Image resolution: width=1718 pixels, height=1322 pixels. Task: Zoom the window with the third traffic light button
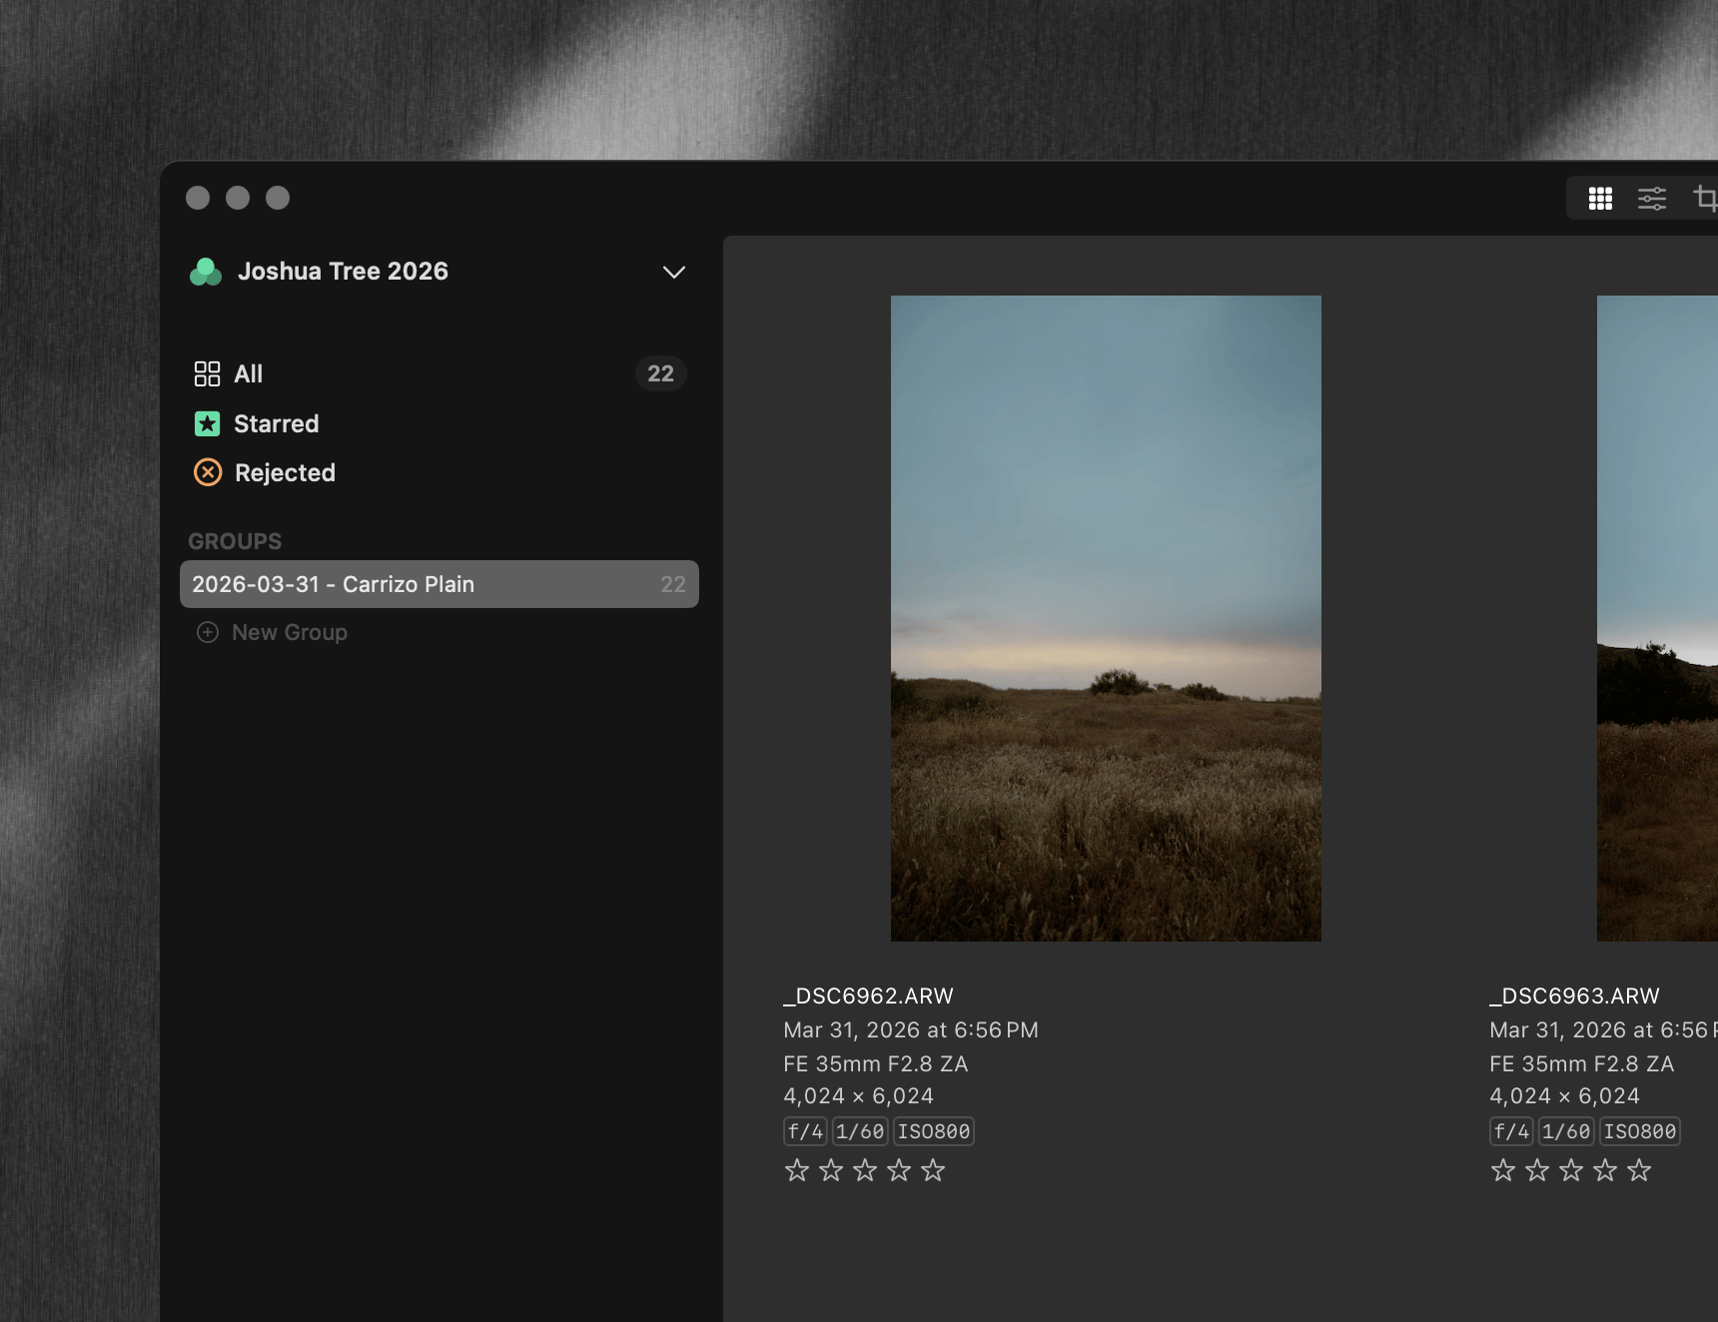coord(278,198)
